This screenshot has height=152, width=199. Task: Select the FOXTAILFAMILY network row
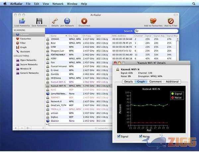click(111, 55)
